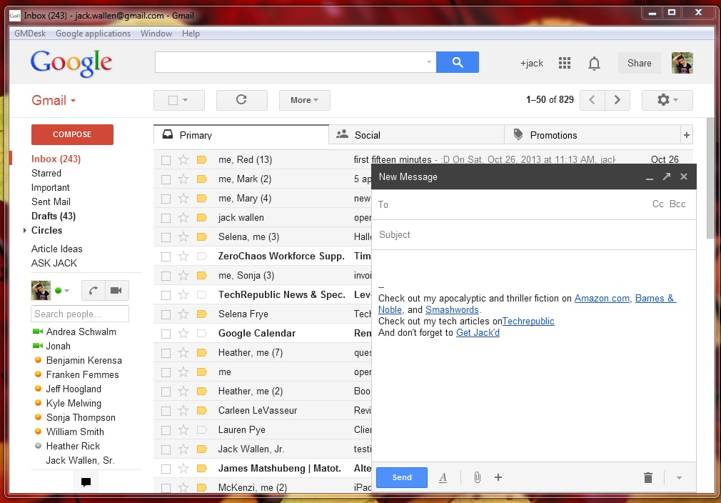Go to older messages arrow

617,100
